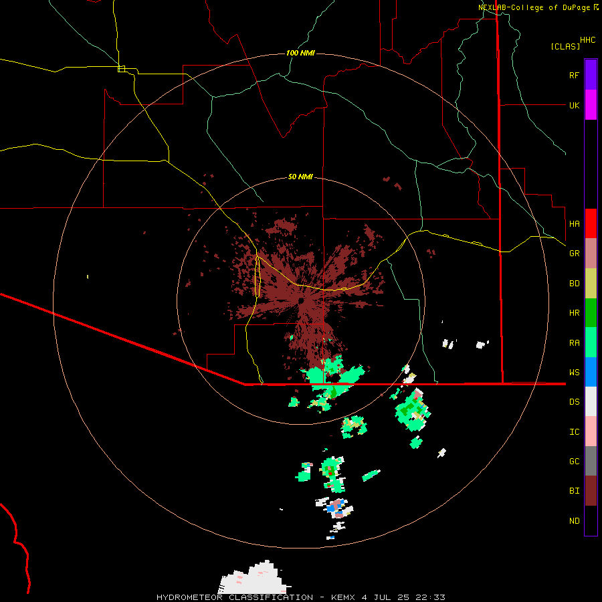Image resolution: width=602 pixels, height=602 pixels.
Task: Click the RF purple legend swatch
Action: (591, 75)
